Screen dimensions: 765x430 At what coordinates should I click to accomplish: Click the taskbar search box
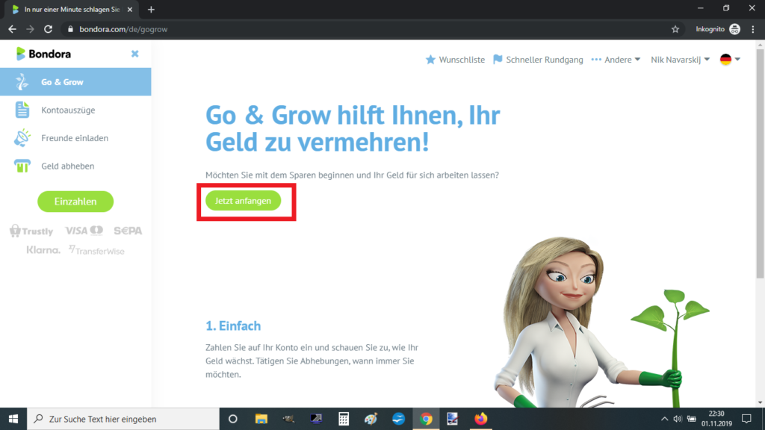tap(123, 419)
